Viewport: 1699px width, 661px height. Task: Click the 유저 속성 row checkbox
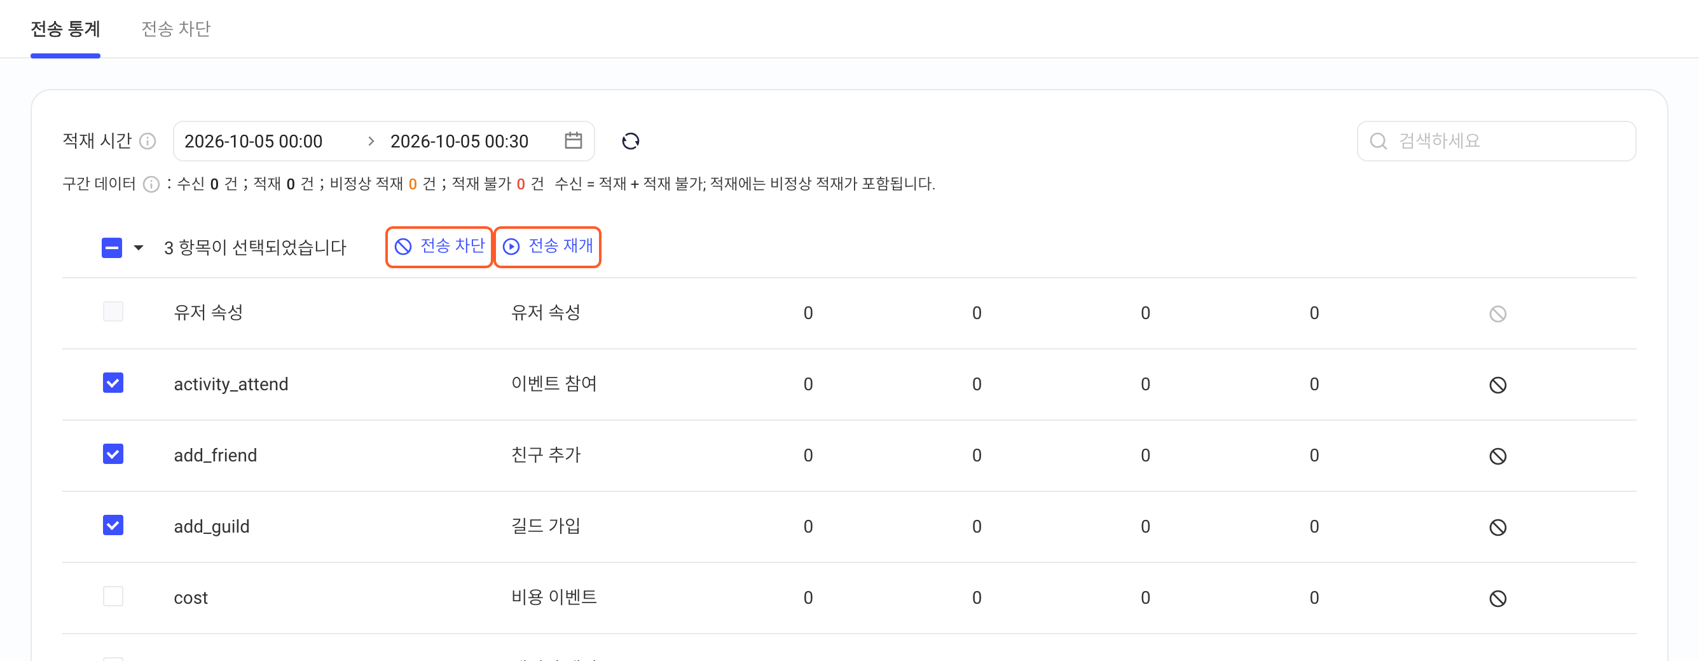point(113,311)
